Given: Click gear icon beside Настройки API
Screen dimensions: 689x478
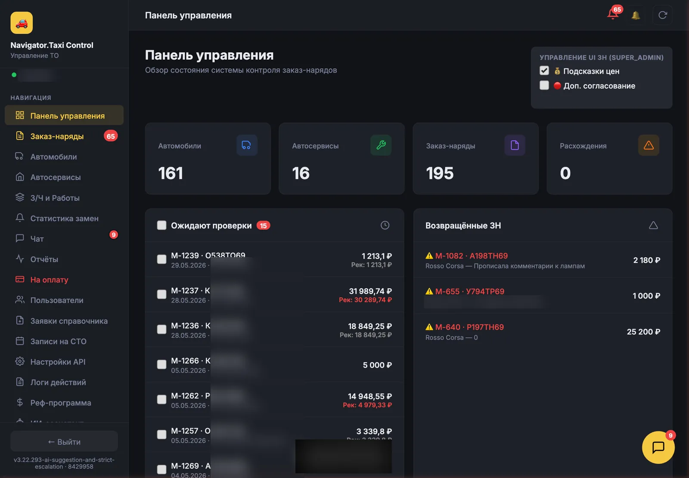Looking at the screenshot, I should click(x=20, y=361).
